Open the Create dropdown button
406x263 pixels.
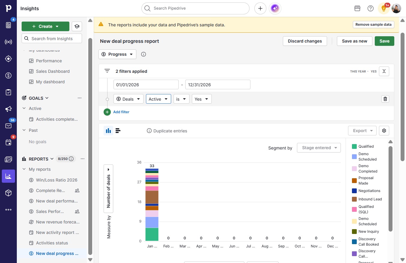pyautogui.click(x=45, y=26)
